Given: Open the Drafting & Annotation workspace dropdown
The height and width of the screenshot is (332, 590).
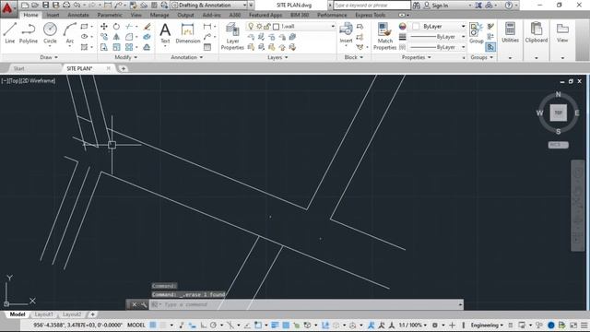Looking at the screenshot, I should coord(209,6).
